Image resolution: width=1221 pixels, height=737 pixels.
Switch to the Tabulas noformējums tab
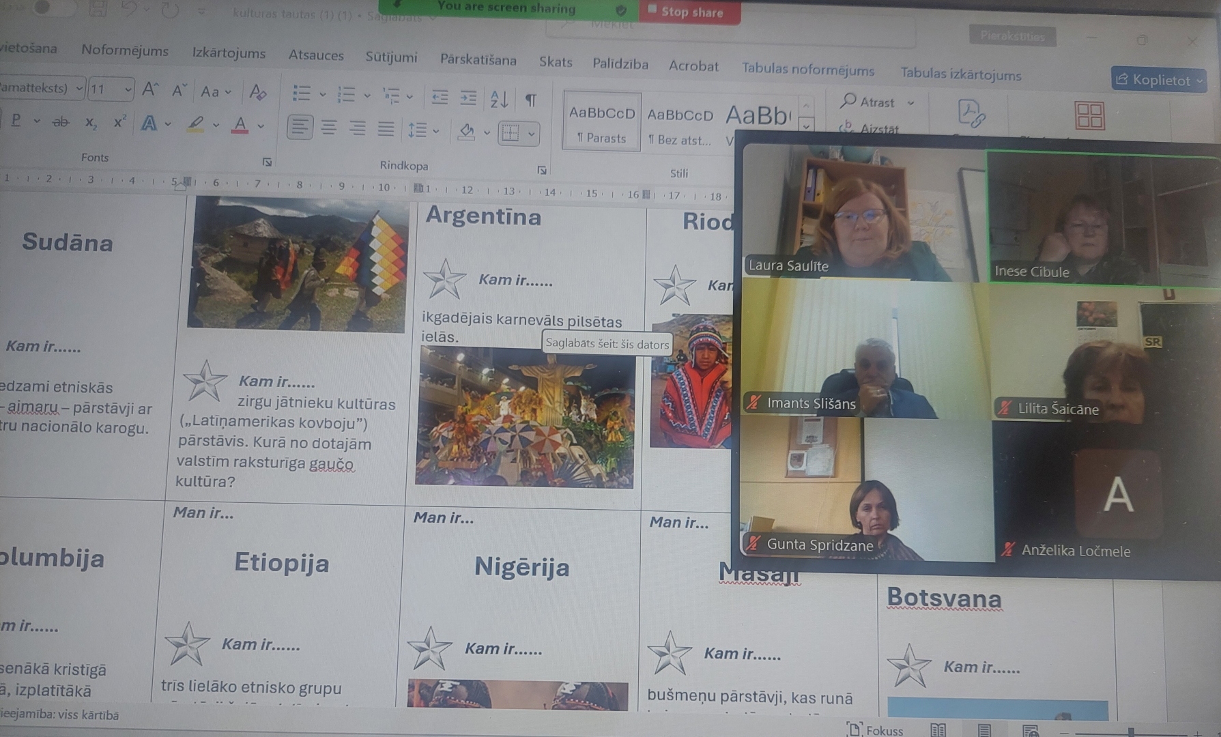point(807,70)
